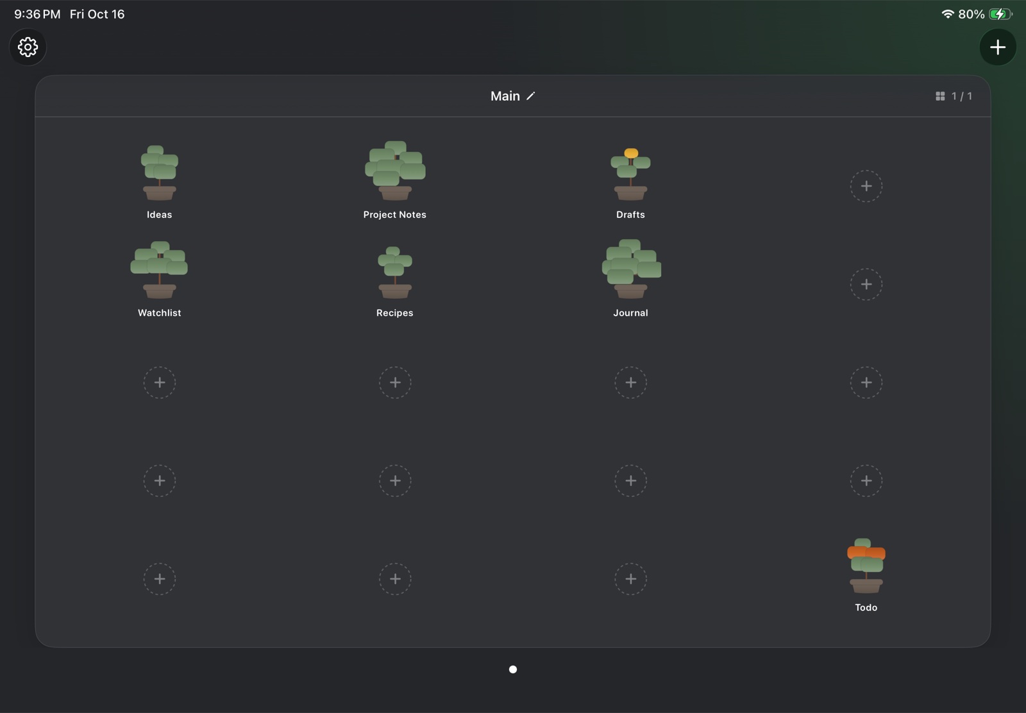Tap the battery indicator in status bar
The height and width of the screenshot is (713, 1026).
click(x=1000, y=14)
